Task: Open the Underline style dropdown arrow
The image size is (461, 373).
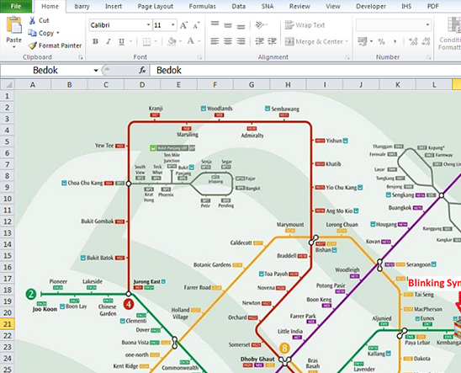Action: (x=130, y=41)
